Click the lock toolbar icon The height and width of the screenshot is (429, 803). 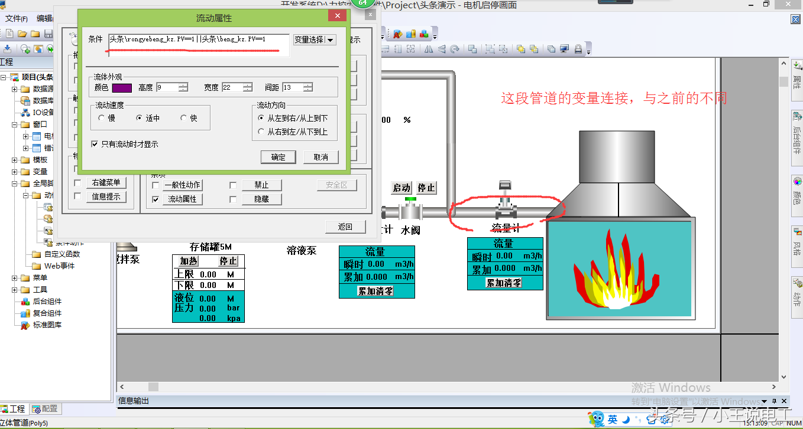point(578,49)
